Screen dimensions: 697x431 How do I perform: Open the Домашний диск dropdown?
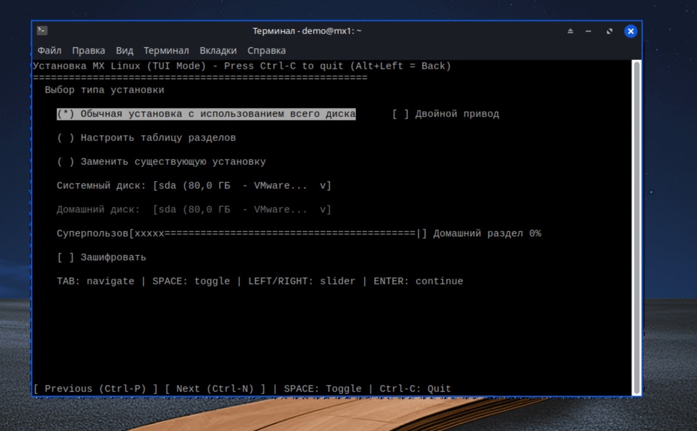(242, 209)
